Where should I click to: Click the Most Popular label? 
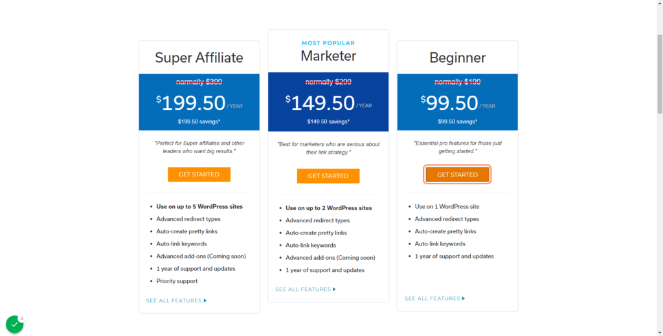(328, 43)
